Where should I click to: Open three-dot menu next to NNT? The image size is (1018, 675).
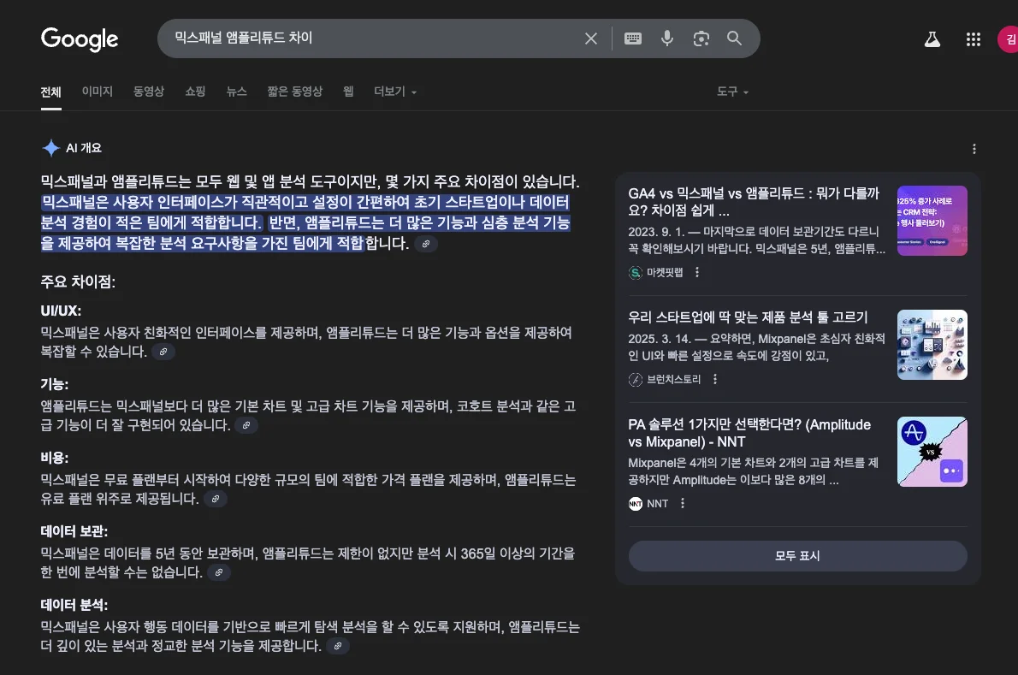click(683, 504)
